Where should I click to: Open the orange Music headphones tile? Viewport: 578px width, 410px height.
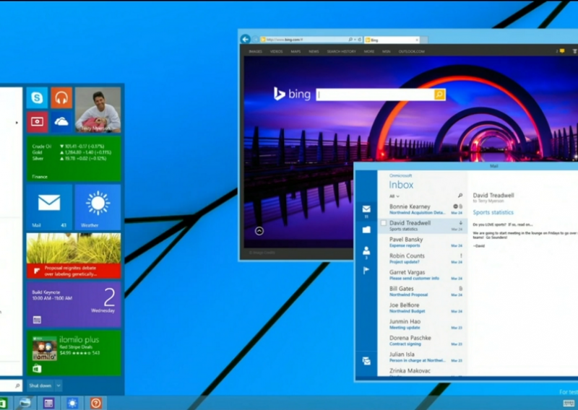click(x=61, y=97)
